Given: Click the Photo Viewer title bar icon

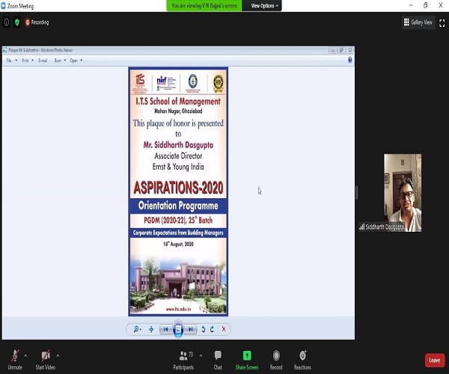Looking at the screenshot, I should tap(4, 50).
